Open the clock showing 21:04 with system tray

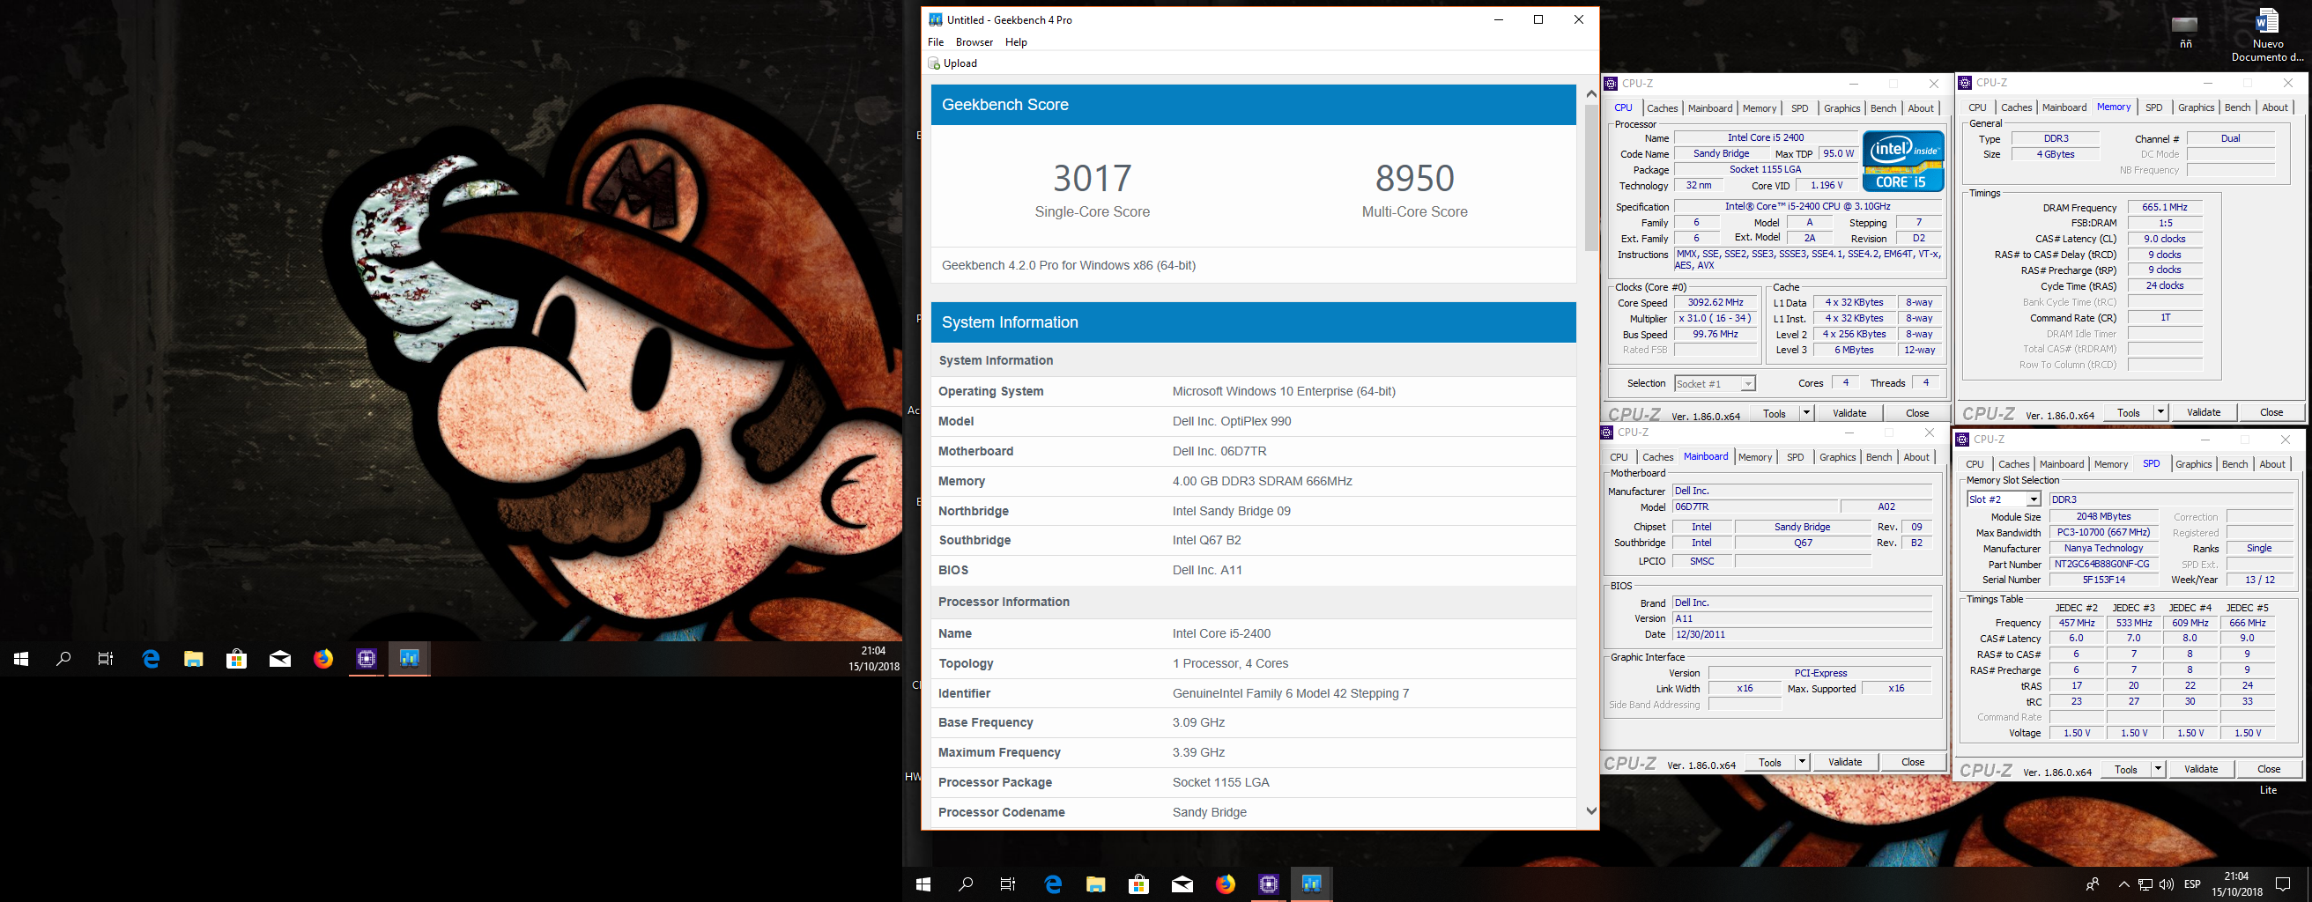pyautogui.click(x=2236, y=884)
